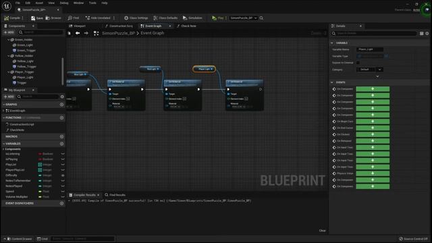Toggle Expose to Cinematics checkbox
Image resolution: width=432 pixels, height=243 pixels.
(x=358, y=63)
